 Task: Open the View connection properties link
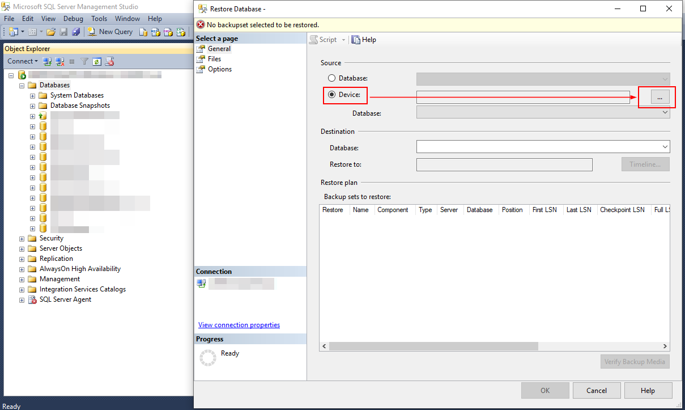[239, 325]
